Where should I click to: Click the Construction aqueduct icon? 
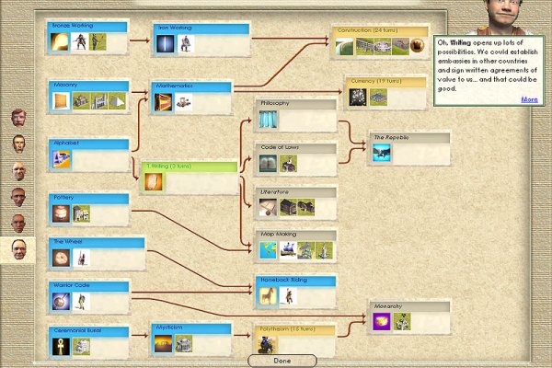(x=345, y=47)
